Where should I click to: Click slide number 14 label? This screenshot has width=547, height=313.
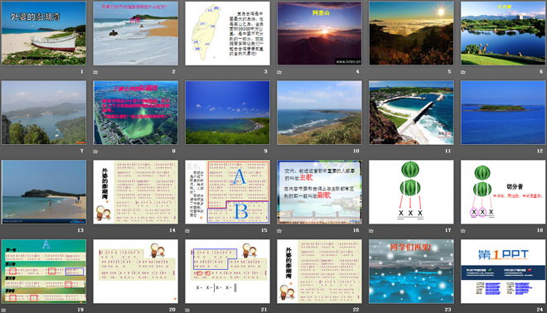(172, 230)
